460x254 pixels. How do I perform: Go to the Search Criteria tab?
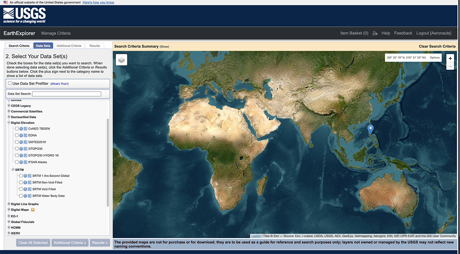(x=19, y=46)
